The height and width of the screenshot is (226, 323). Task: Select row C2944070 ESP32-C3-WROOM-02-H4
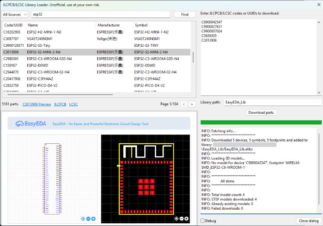pos(96,72)
